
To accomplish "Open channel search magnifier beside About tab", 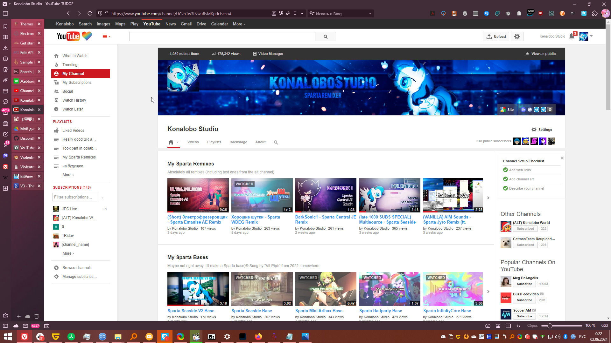I will 276,143.
